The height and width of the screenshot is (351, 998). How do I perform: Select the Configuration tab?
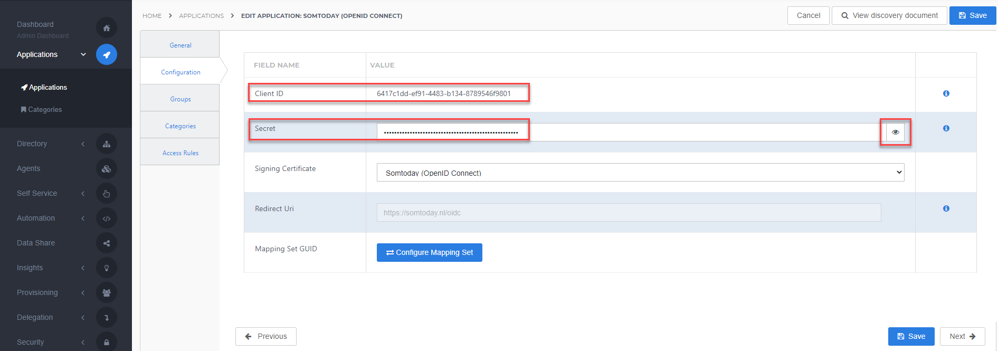pyautogui.click(x=180, y=71)
